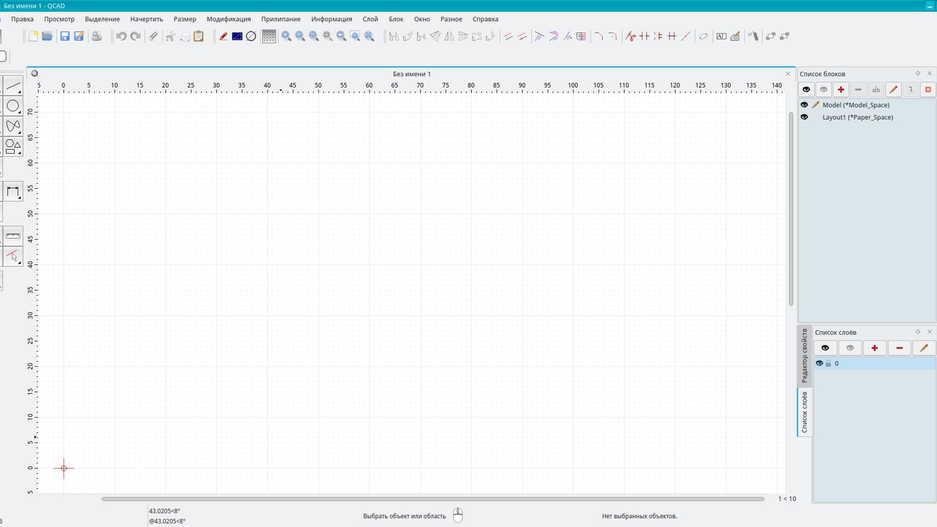Screen dimensions: 937x527
Task: Open the Справка menu
Action: coord(485,19)
